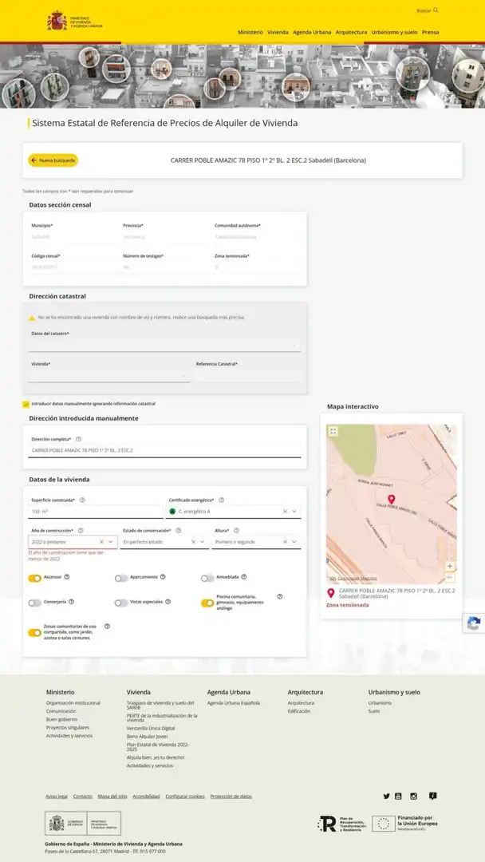Image resolution: width=485 pixels, height=862 pixels.
Task: Turn off the Zonas comunitarias switch
Action: (x=34, y=633)
